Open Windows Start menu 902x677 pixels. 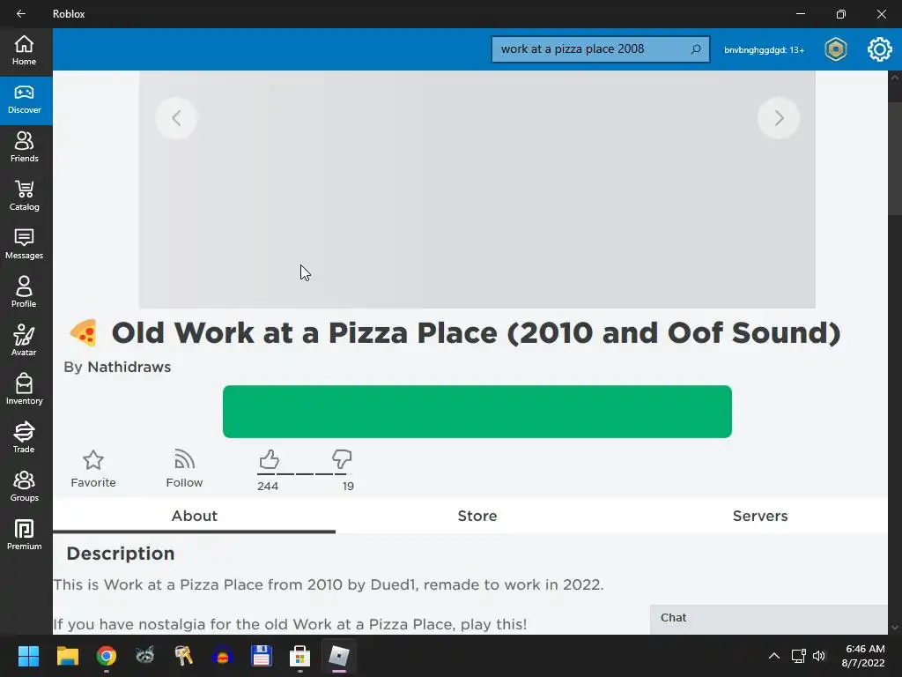click(28, 656)
